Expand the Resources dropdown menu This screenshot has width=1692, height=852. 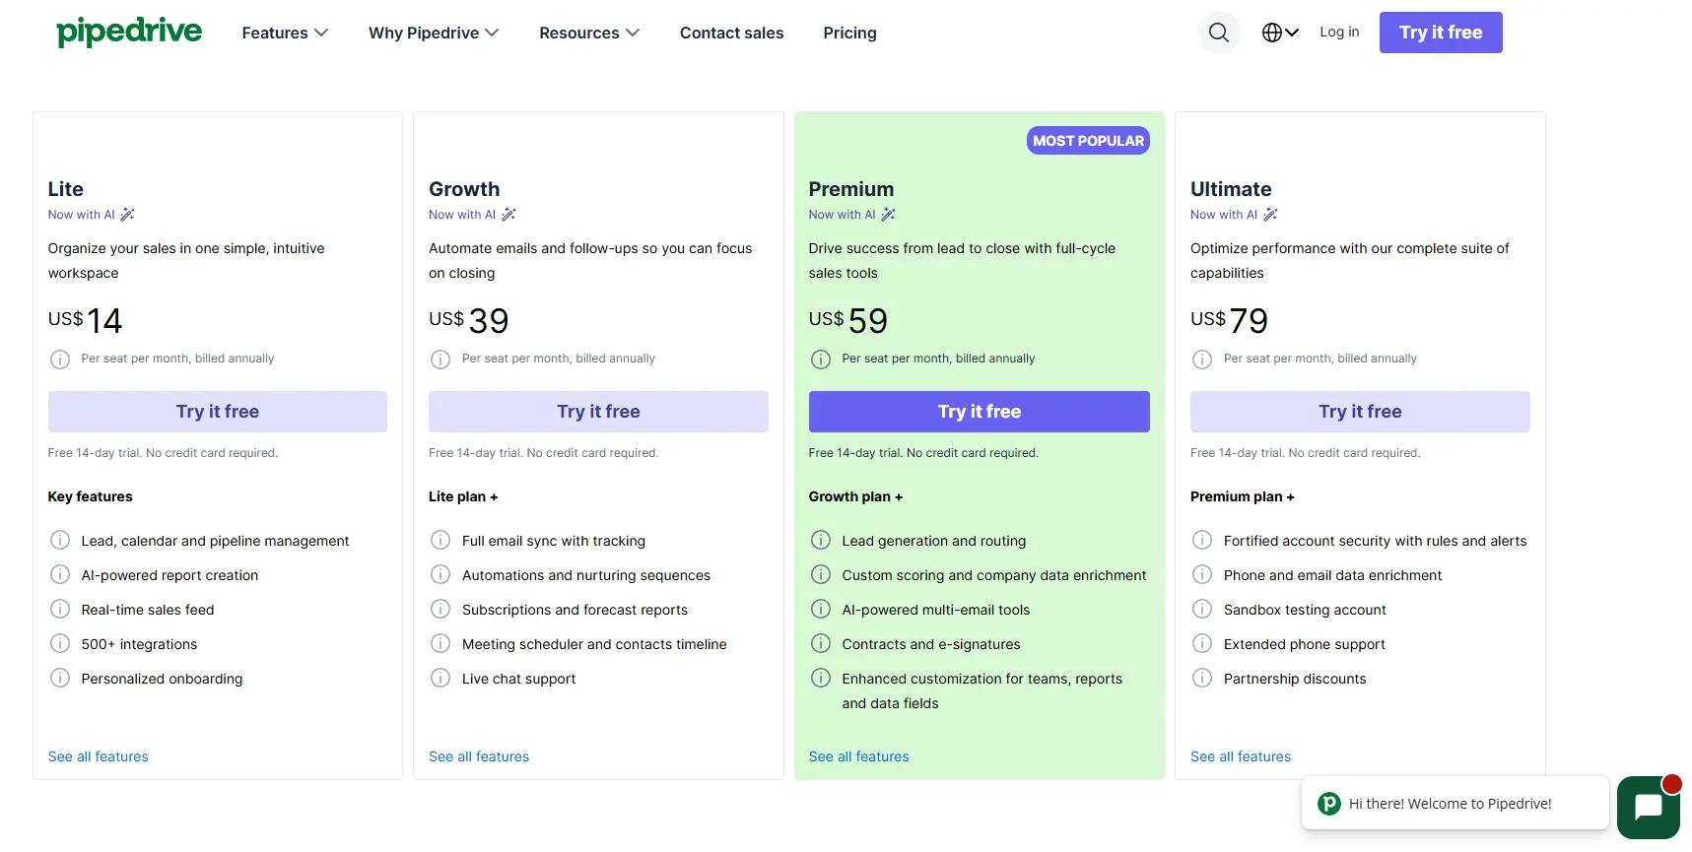pyautogui.click(x=588, y=33)
